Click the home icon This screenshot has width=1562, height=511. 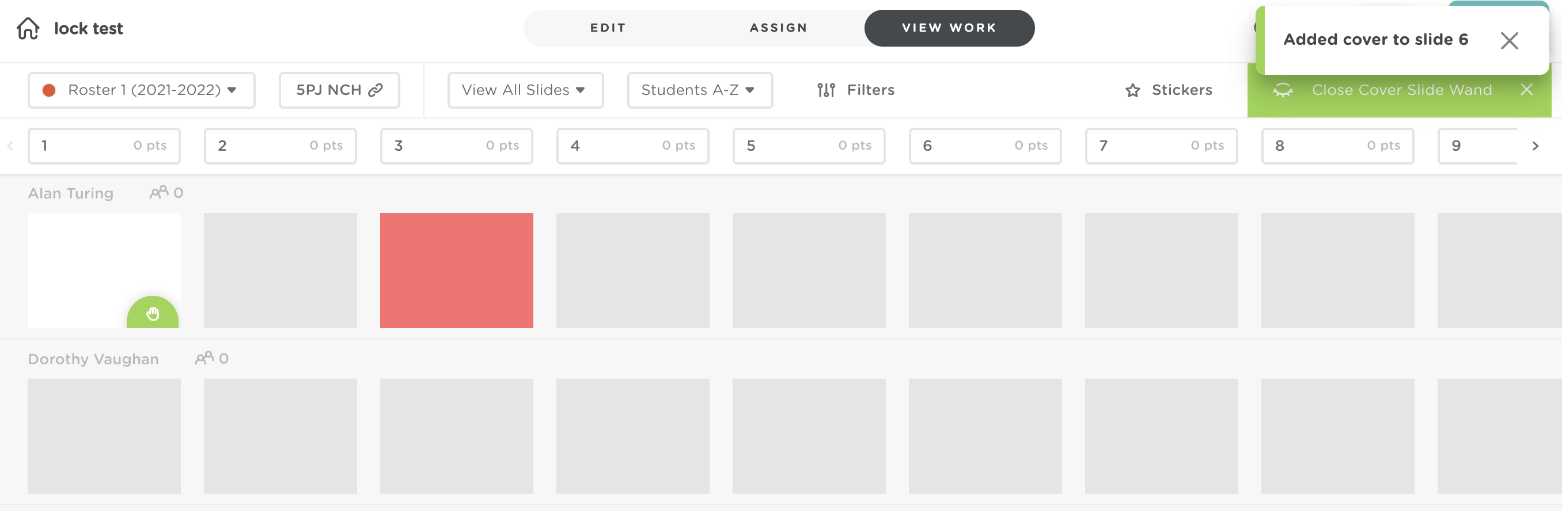[x=28, y=29]
